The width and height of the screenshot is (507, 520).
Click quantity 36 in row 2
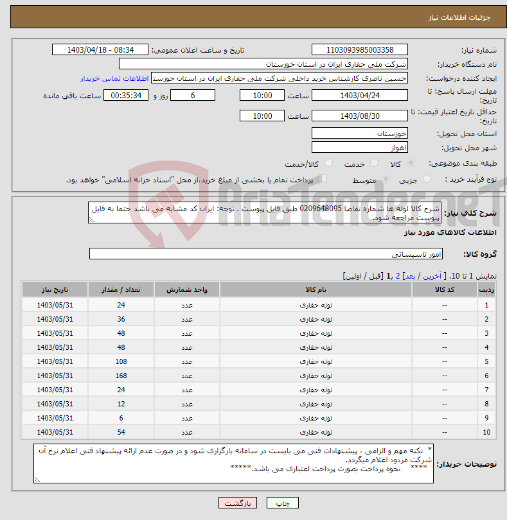(121, 319)
